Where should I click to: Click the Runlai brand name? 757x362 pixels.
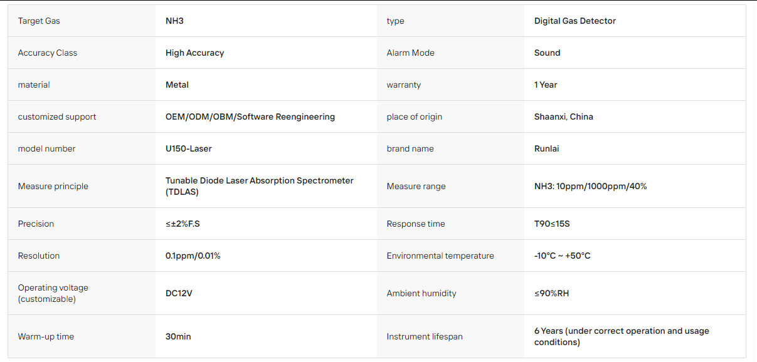(547, 148)
